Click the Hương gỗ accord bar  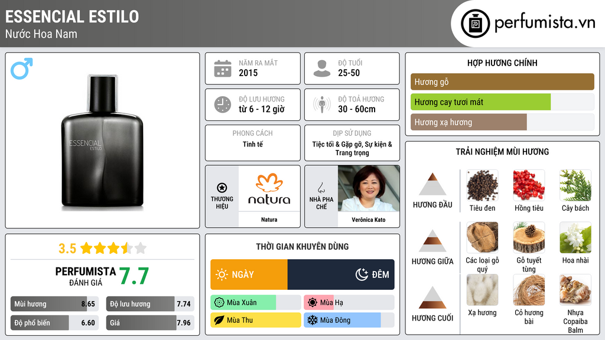[x=502, y=81]
